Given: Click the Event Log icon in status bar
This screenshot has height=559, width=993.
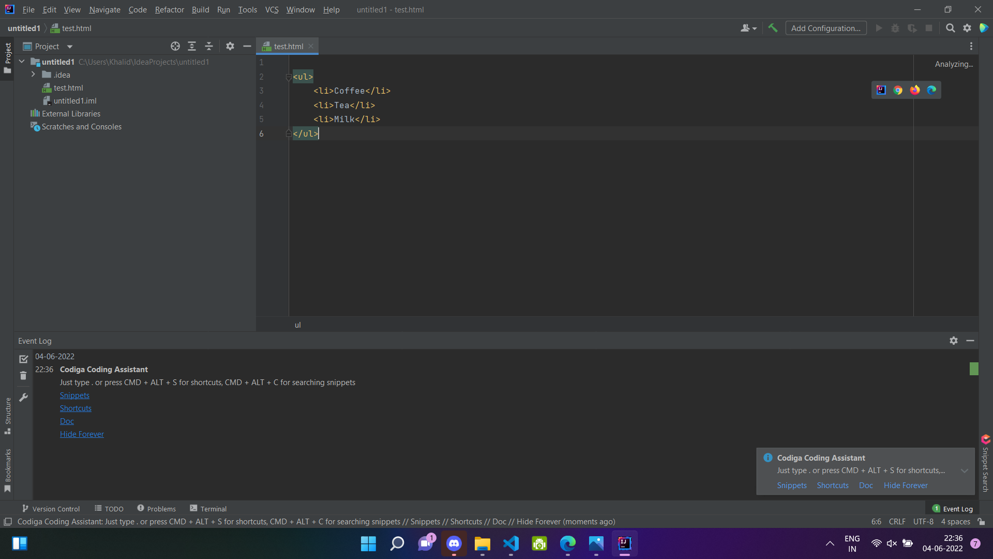Looking at the screenshot, I should pos(936,508).
